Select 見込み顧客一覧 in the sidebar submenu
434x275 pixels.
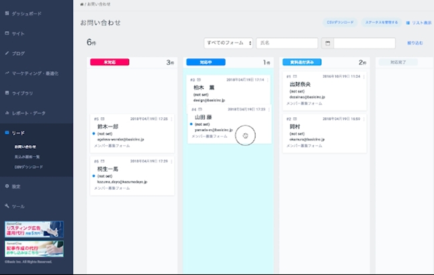[28, 156]
